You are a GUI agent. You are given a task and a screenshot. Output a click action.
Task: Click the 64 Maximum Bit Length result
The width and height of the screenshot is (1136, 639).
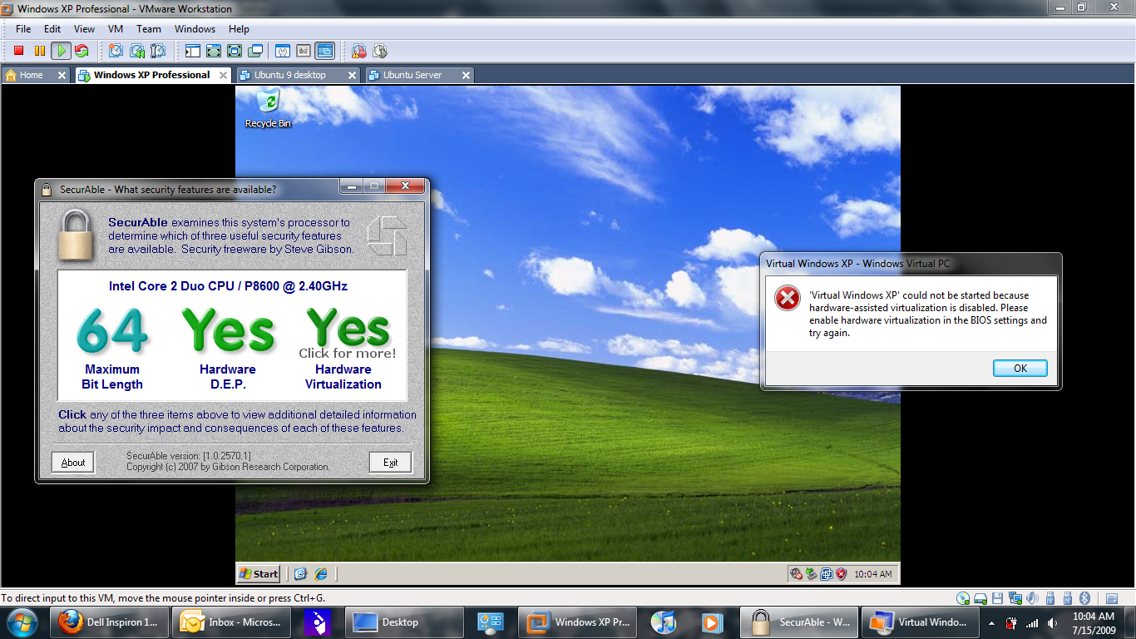click(x=112, y=349)
